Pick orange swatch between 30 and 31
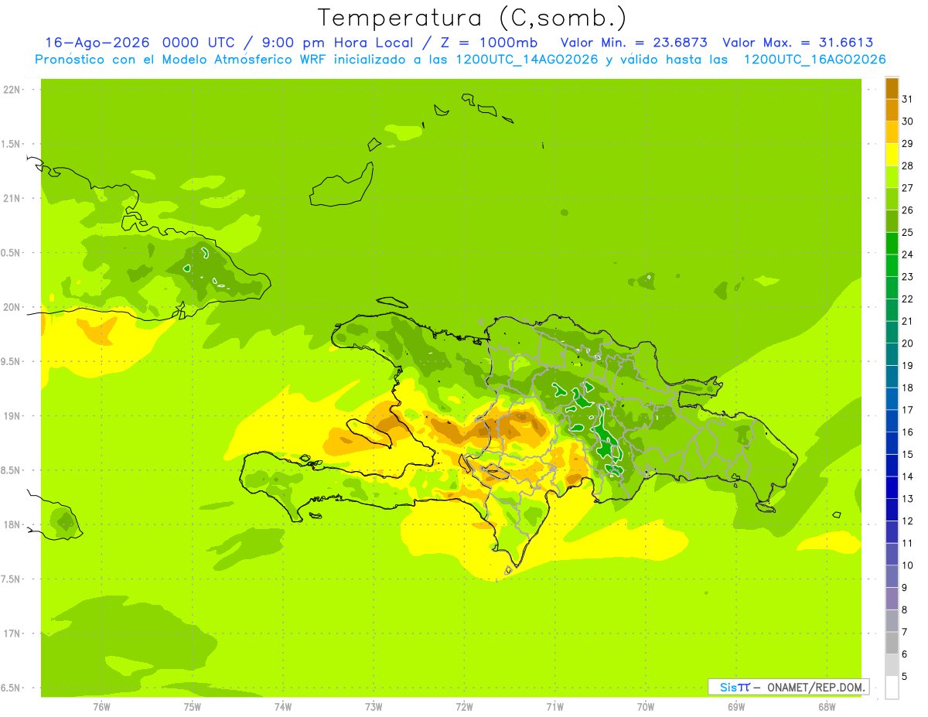 [x=892, y=110]
